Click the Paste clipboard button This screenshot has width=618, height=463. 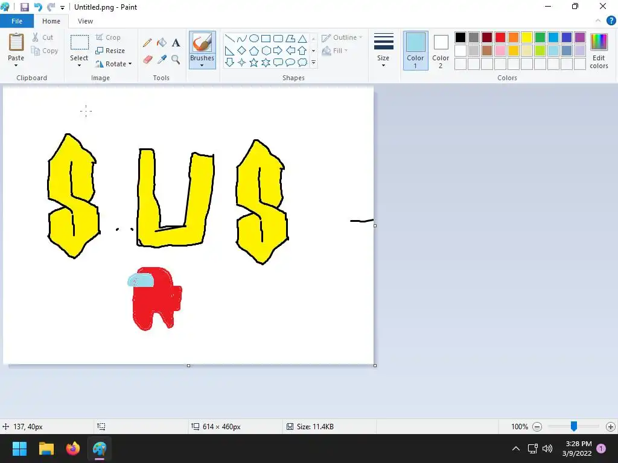(x=16, y=43)
